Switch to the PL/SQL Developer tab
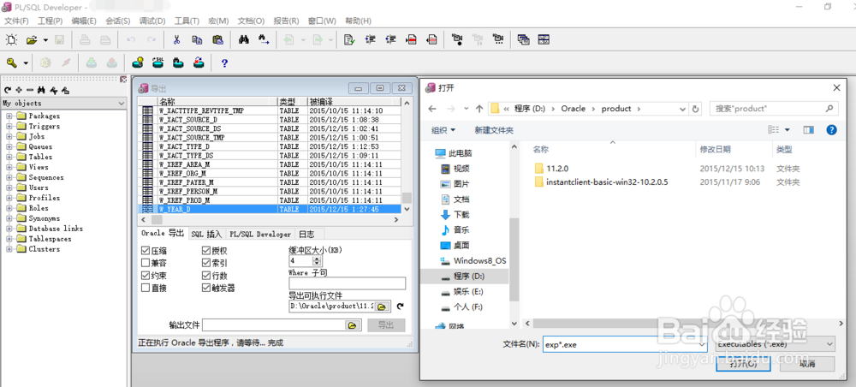The height and width of the screenshot is (387, 856). pos(260,234)
